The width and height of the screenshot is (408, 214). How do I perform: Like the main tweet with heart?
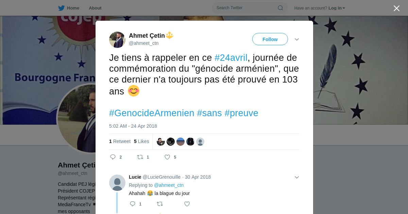point(167,157)
